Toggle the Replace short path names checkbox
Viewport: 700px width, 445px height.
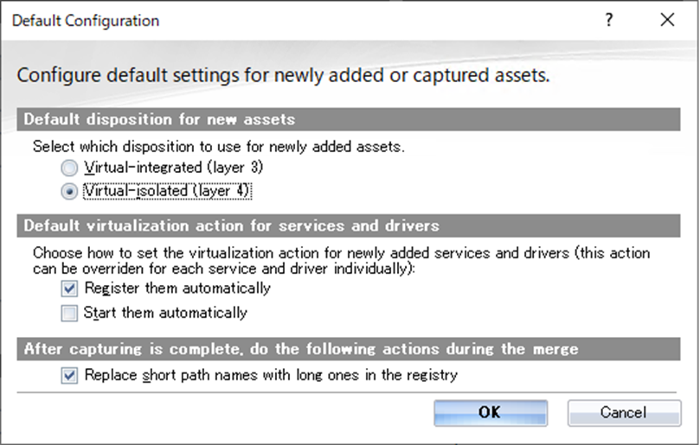tap(70, 375)
